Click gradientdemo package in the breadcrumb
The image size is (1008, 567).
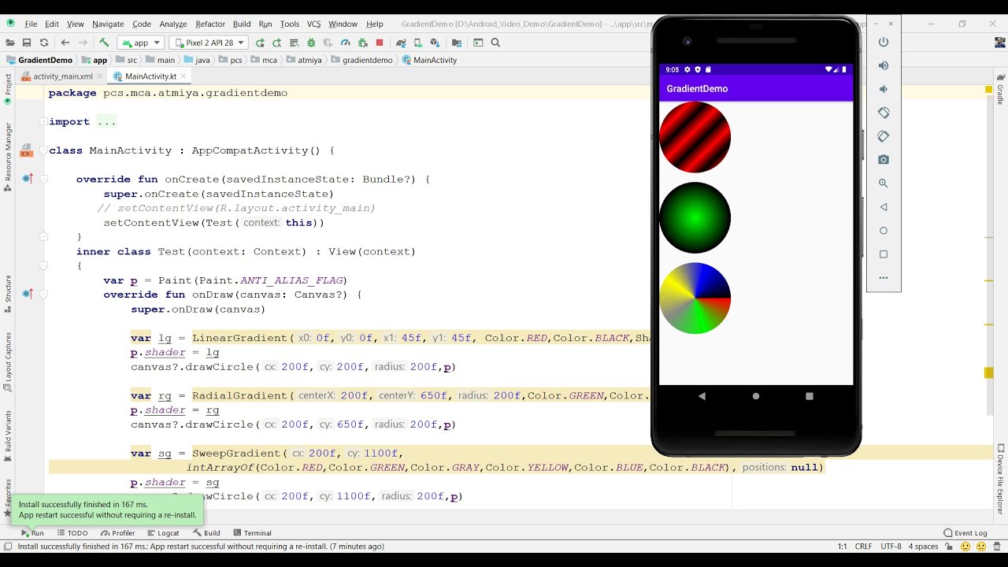coord(367,60)
